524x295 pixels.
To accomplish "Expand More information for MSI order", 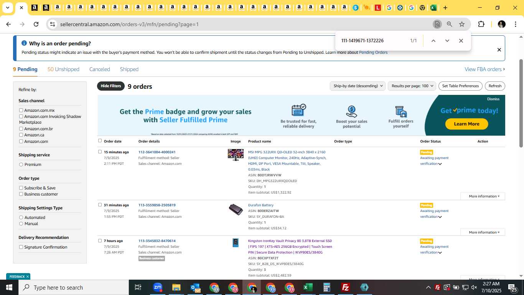I will (x=483, y=196).
